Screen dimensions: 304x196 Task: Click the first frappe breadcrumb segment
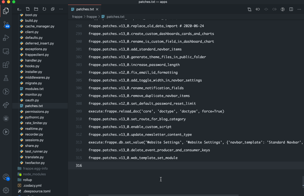click(77, 17)
